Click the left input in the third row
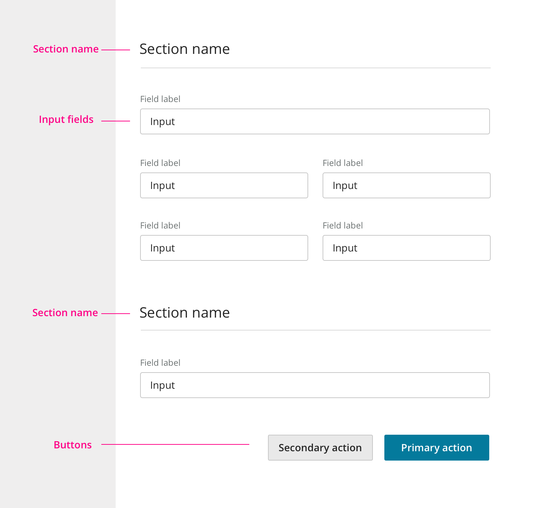Screen dimensions: 546x508 [224, 248]
